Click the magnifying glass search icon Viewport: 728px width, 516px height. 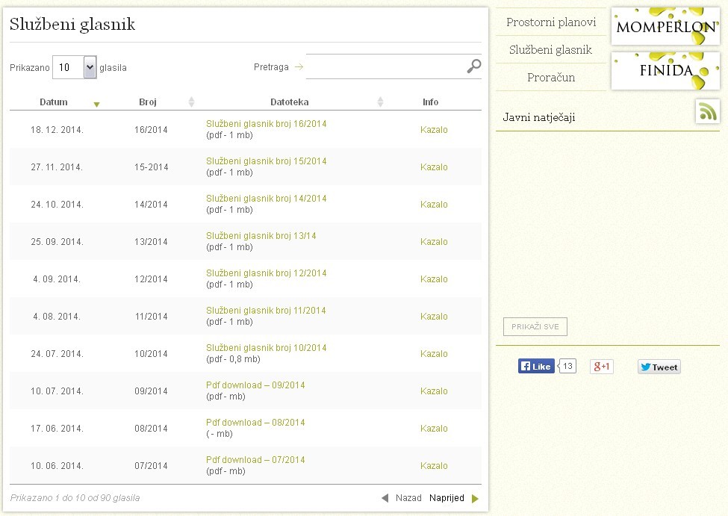pos(473,66)
